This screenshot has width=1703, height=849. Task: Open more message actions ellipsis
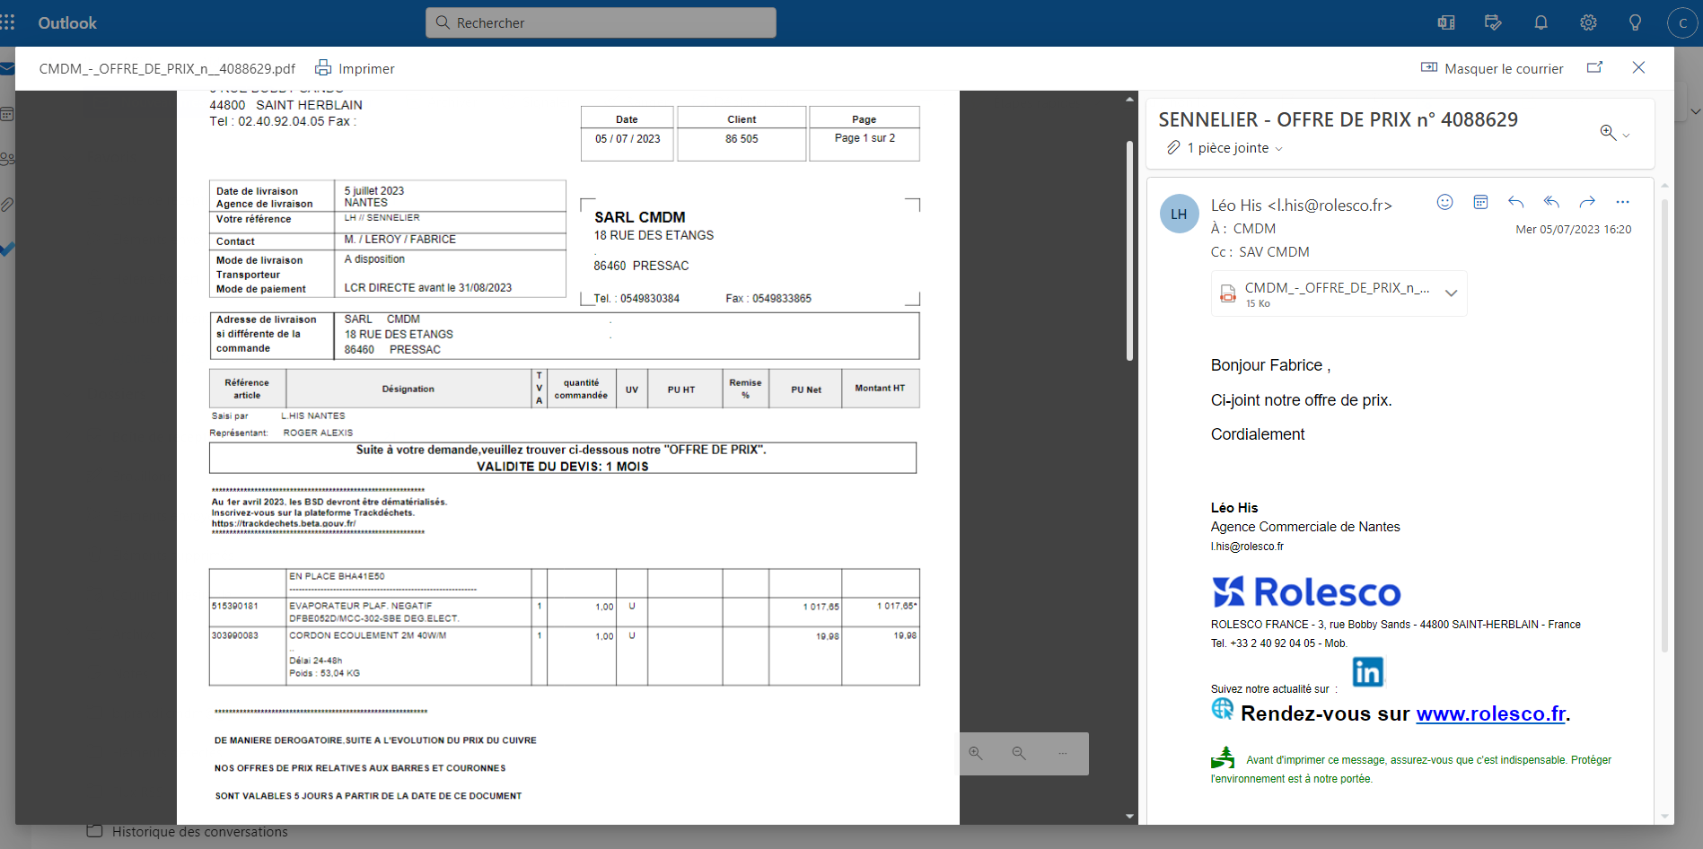[x=1622, y=202]
